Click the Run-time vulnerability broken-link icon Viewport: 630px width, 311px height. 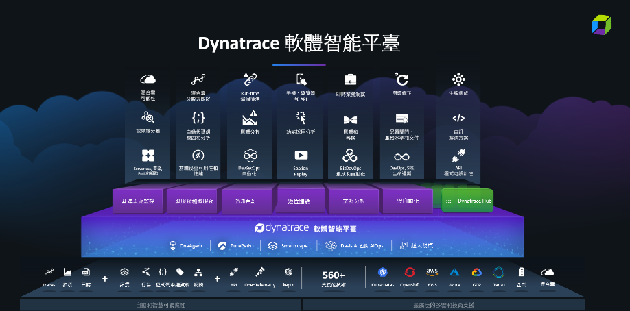click(250, 79)
